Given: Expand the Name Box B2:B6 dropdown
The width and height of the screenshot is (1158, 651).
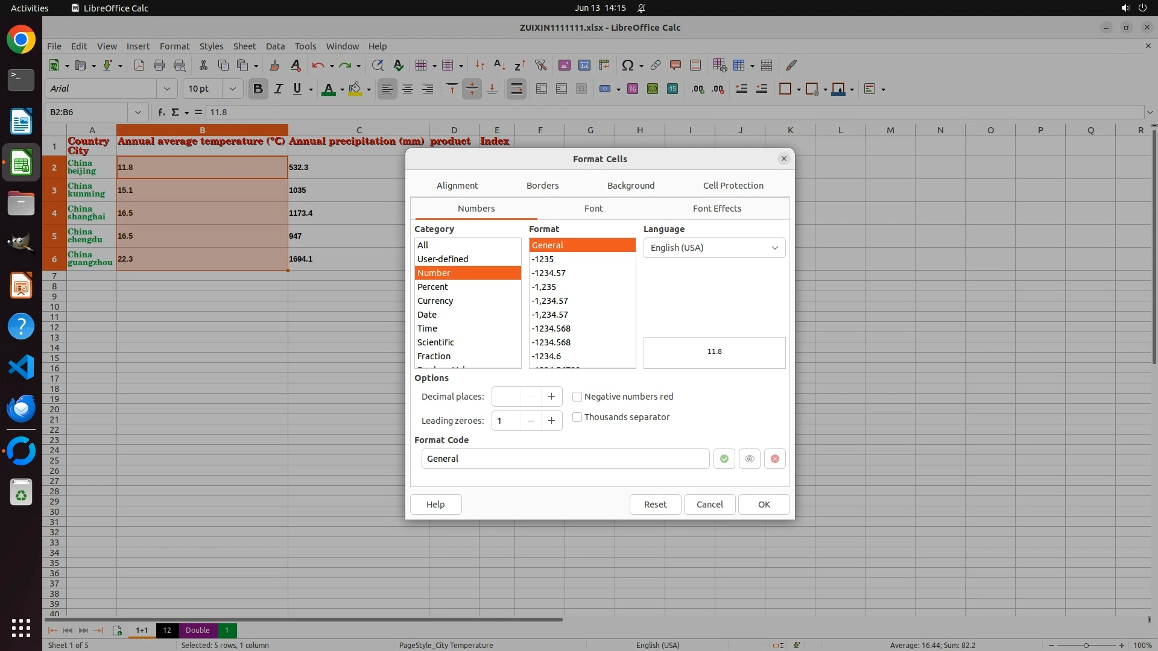Looking at the screenshot, I should click(x=138, y=112).
